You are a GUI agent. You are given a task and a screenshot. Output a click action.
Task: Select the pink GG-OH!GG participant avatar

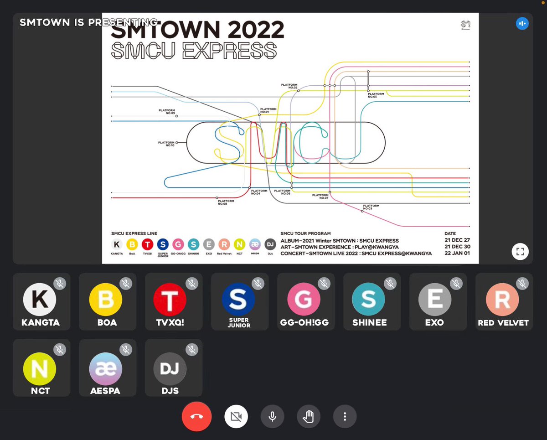click(x=304, y=300)
